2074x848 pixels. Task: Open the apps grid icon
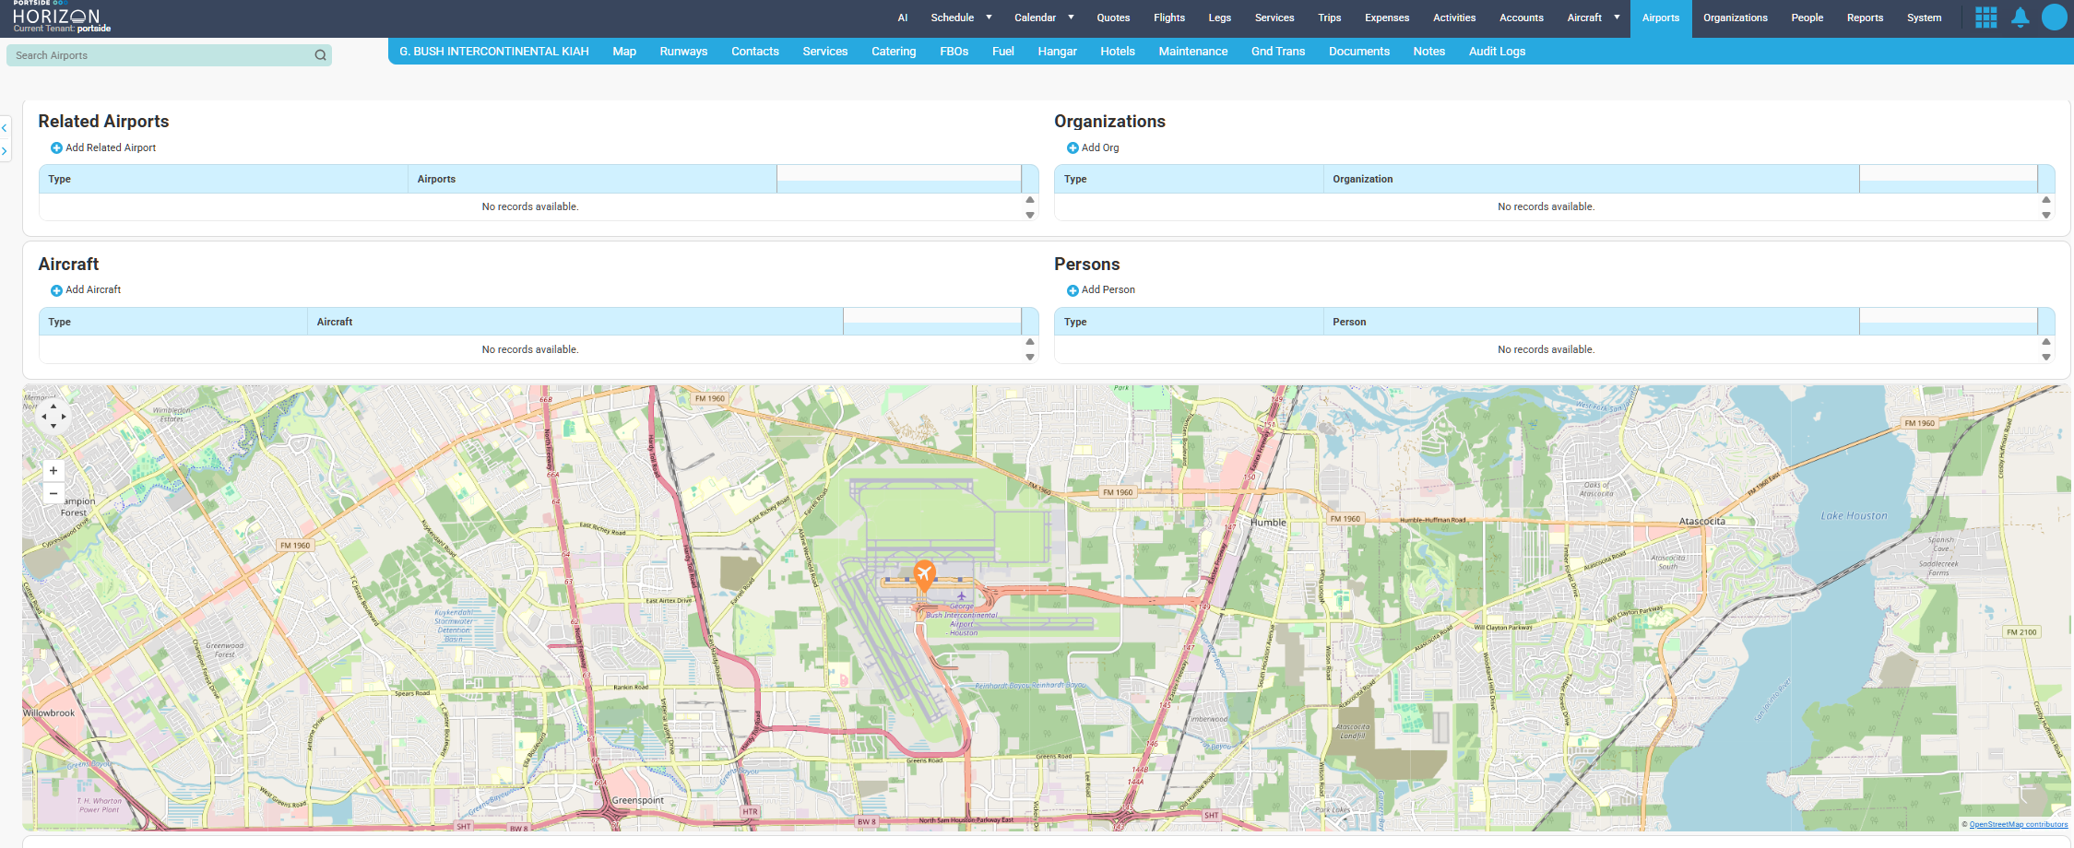pos(1985,18)
